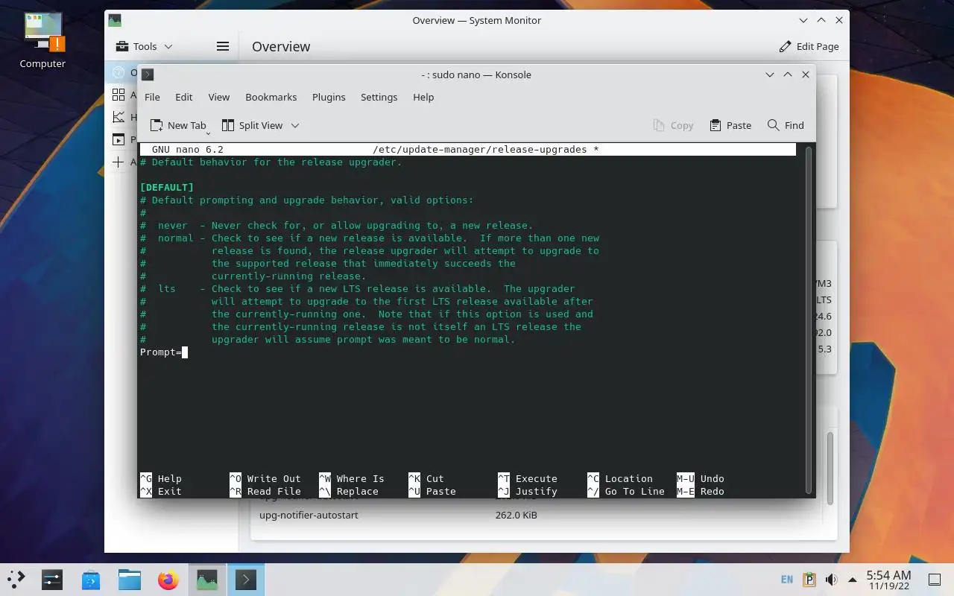Click the Copy toolbar button
954x596 pixels.
[x=673, y=125]
